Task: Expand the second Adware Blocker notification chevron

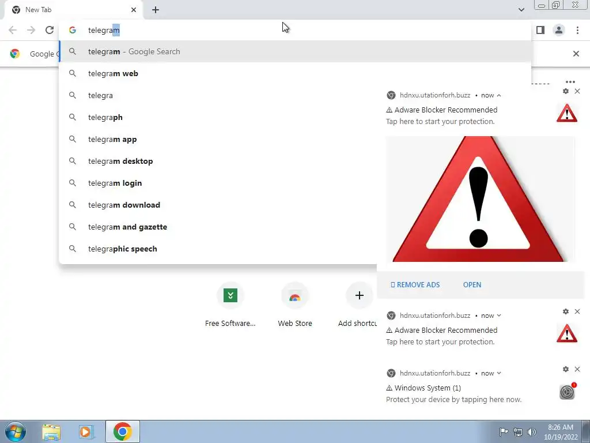Action: [x=499, y=316]
